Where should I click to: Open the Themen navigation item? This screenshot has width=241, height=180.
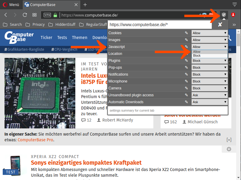[x=80, y=37]
